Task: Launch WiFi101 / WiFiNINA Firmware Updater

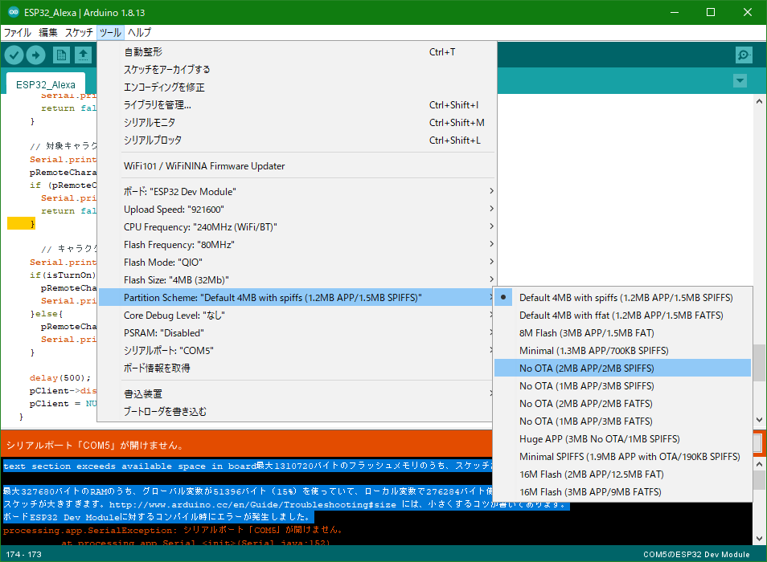Action: [x=297, y=166]
